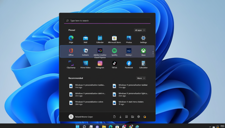The width and height of the screenshot is (225, 128).
Task: Open Downloads folder icon in Start footer
Action: coord(120,117)
